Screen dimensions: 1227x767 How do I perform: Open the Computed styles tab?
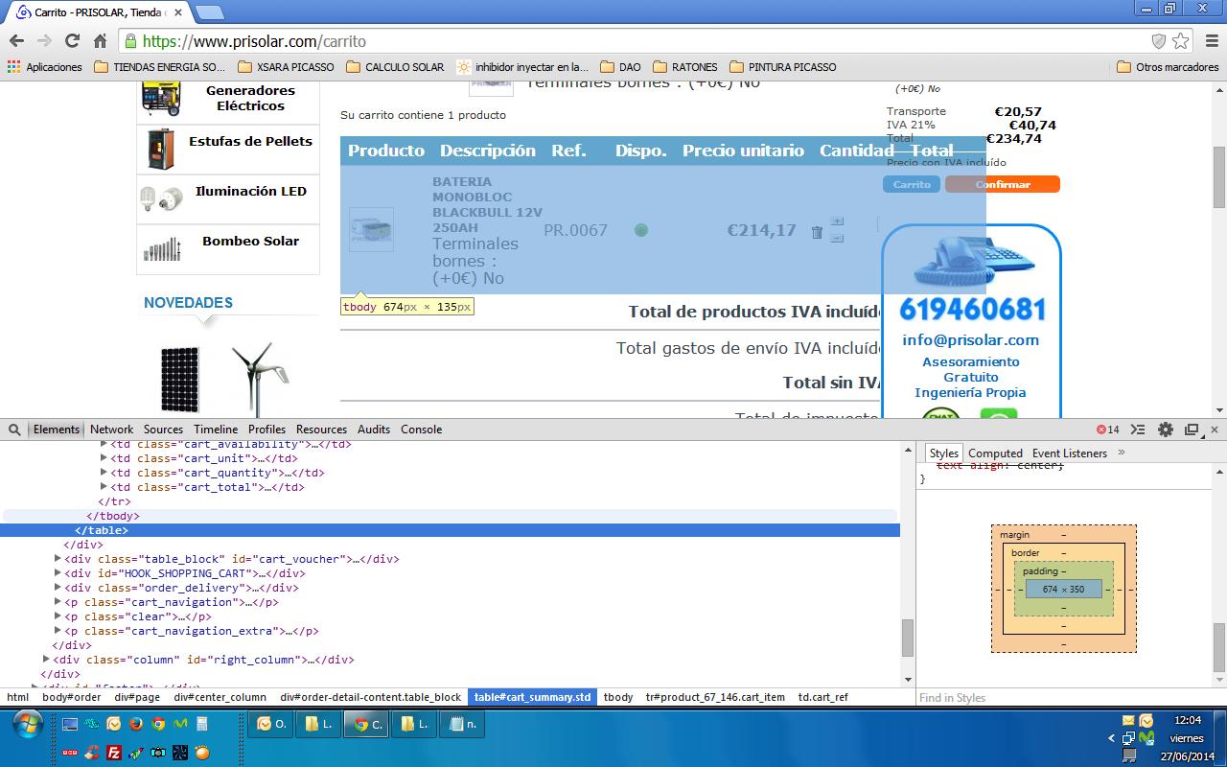click(x=995, y=453)
